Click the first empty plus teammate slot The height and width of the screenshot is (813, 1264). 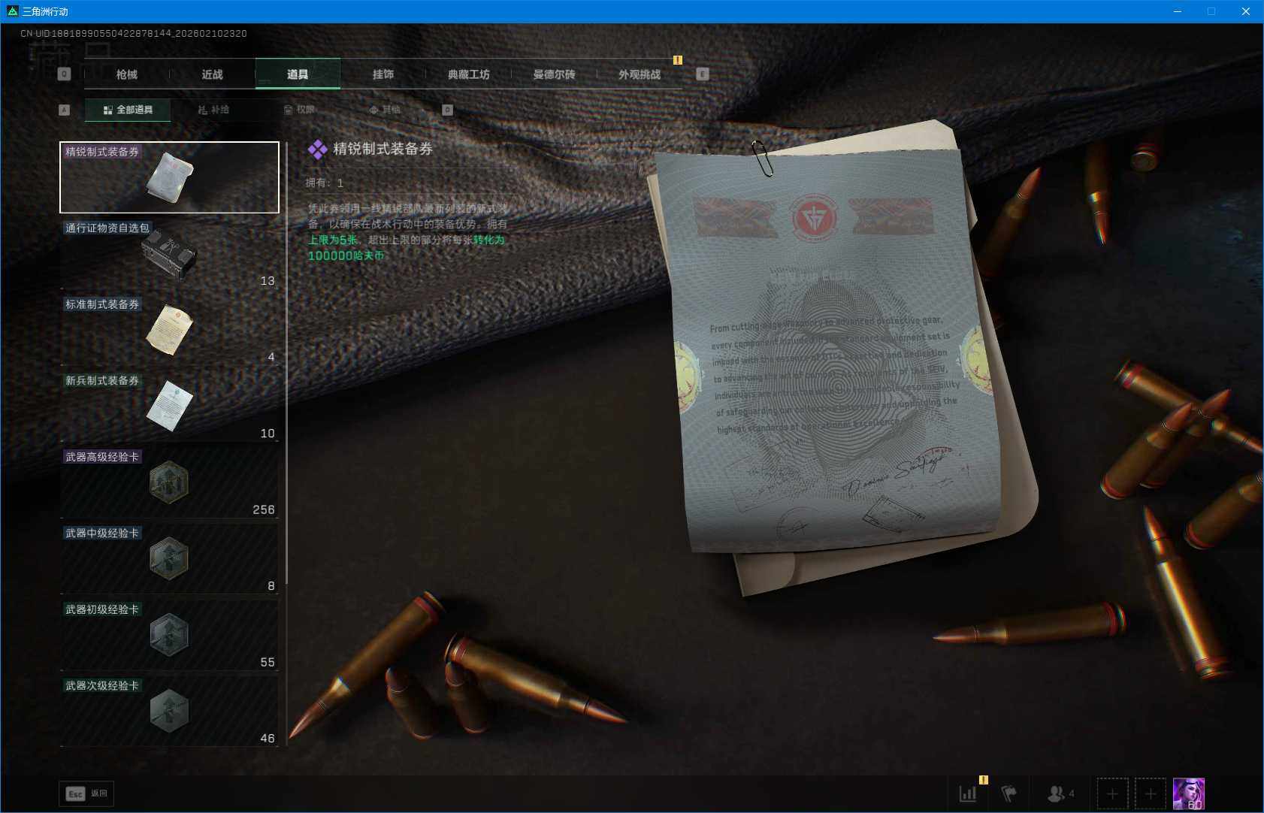[1112, 793]
